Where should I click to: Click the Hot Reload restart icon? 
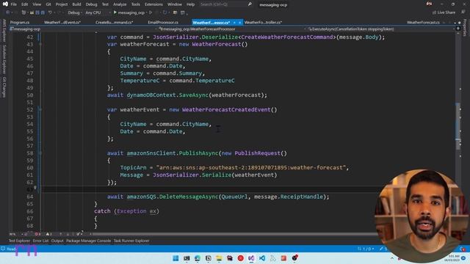coord(164,12)
